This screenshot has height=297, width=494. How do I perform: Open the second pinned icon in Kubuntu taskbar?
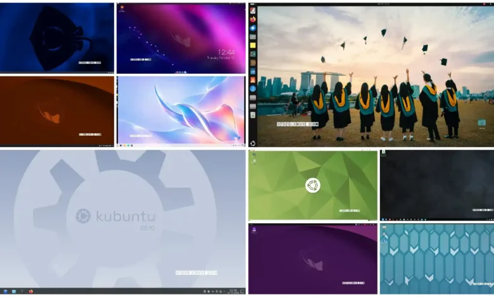[14, 291]
